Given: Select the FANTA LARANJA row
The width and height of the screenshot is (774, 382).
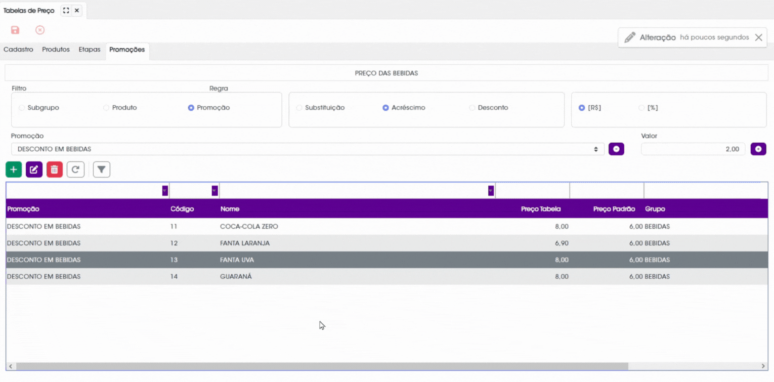Looking at the screenshot, I should click(386, 243).
